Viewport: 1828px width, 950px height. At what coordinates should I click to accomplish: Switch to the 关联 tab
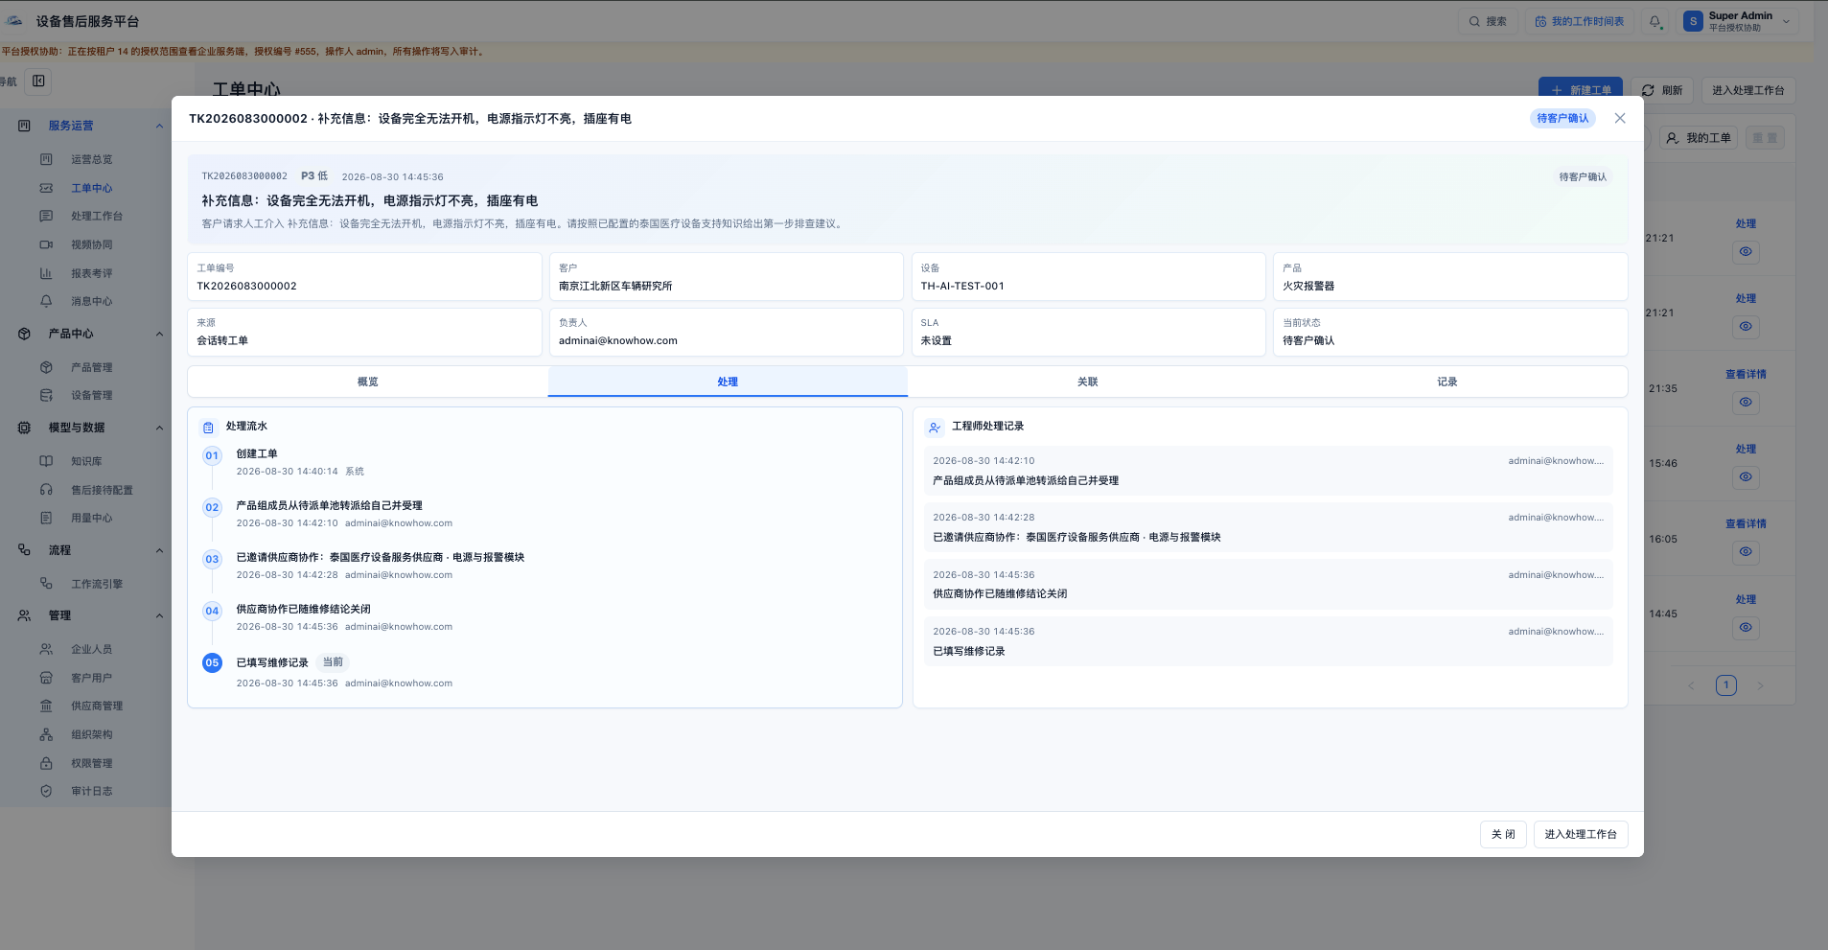1087,382
